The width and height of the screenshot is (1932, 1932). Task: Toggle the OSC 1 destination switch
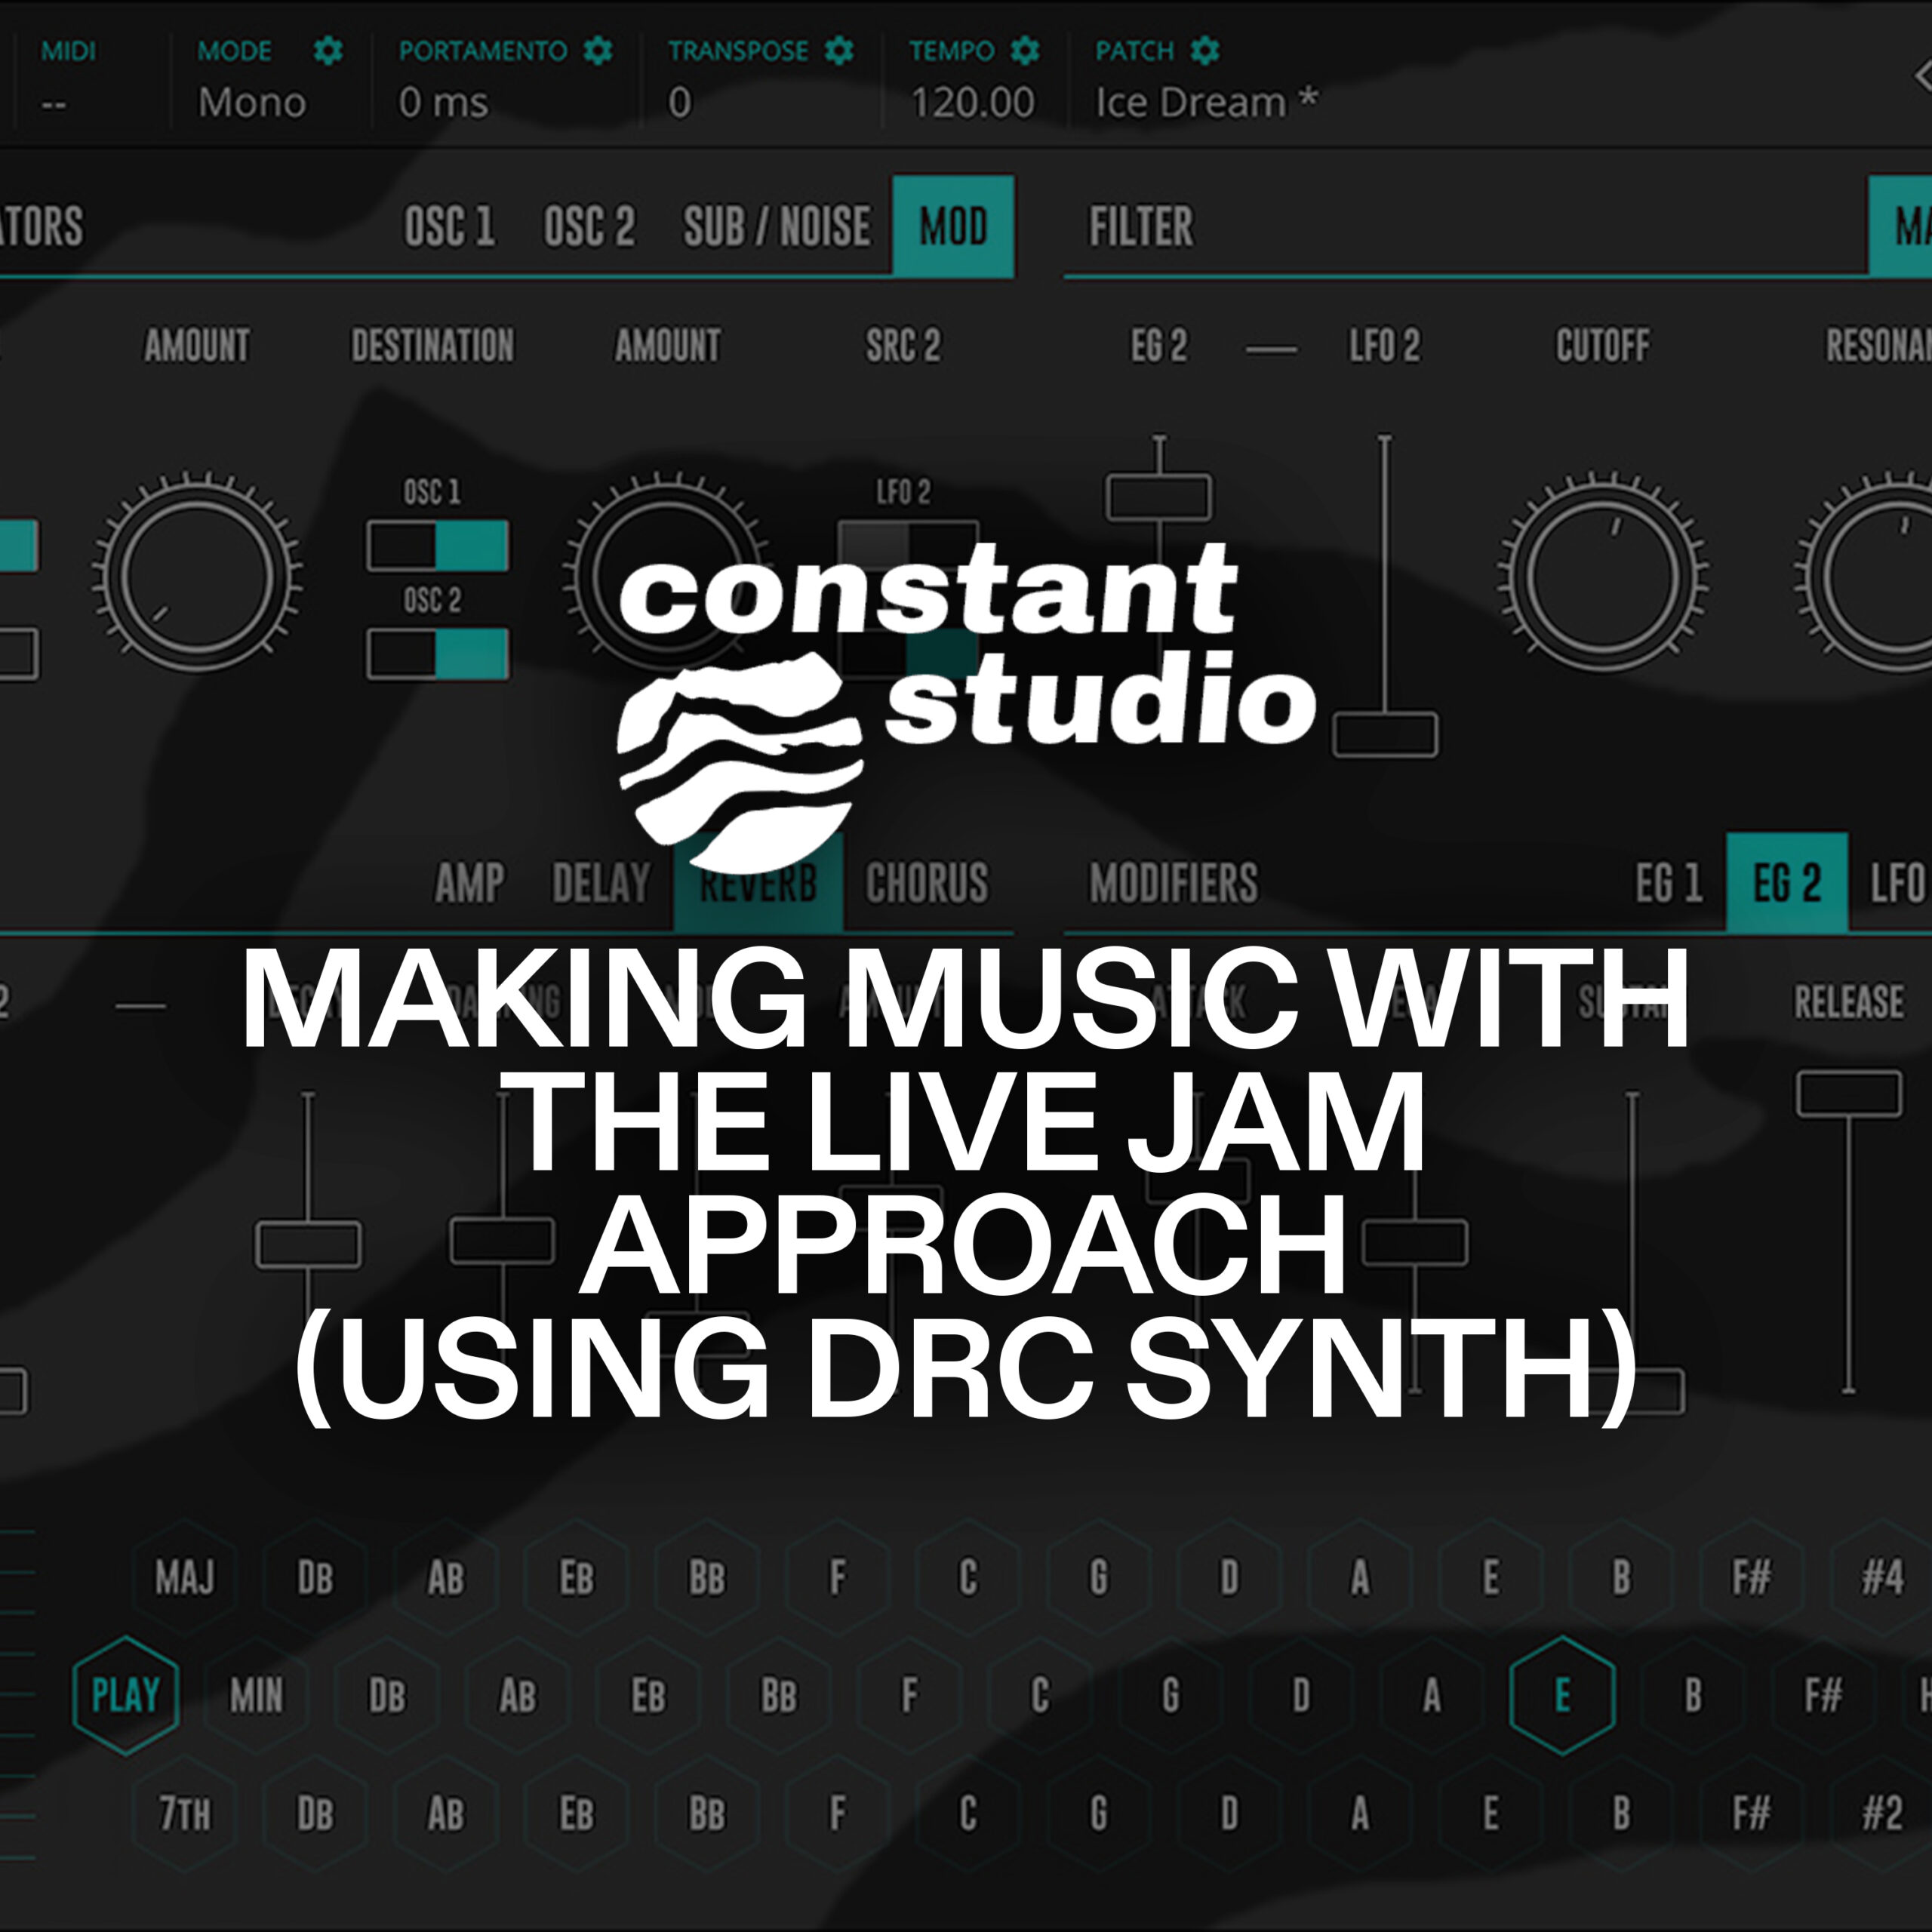pyautogui.click(x=437, y=546)
